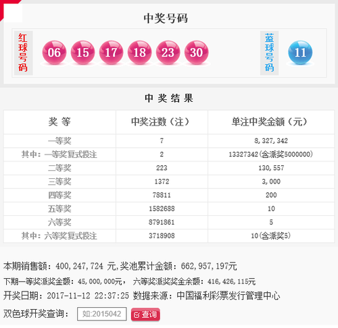
Task: Select the 四等奖 row label
Action: pyautogui.click(x=59, y=195)
